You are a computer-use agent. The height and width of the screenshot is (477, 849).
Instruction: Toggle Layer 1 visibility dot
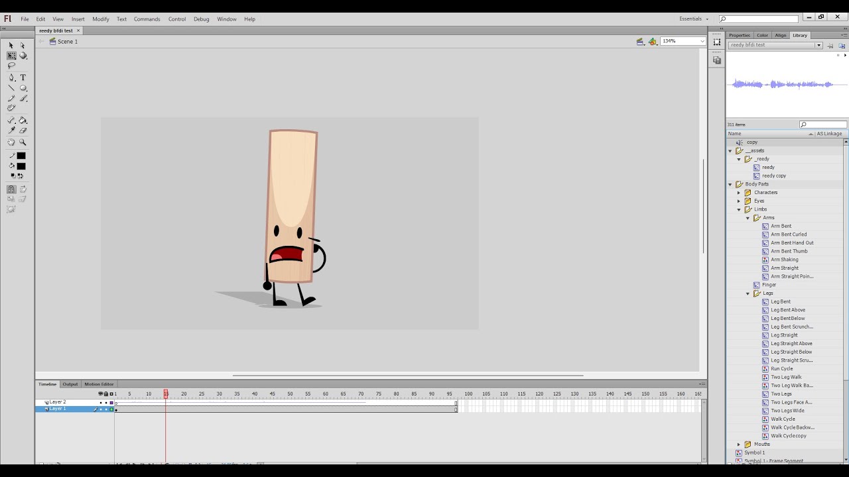click(x=101, y=409)
